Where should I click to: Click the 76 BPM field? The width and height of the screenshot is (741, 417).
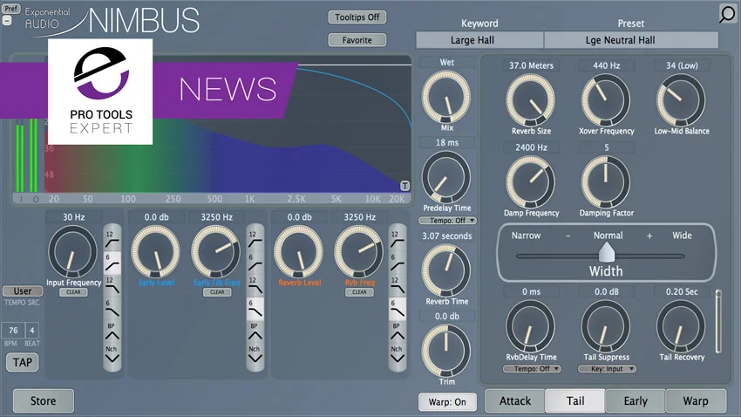[x=13, y=330]
